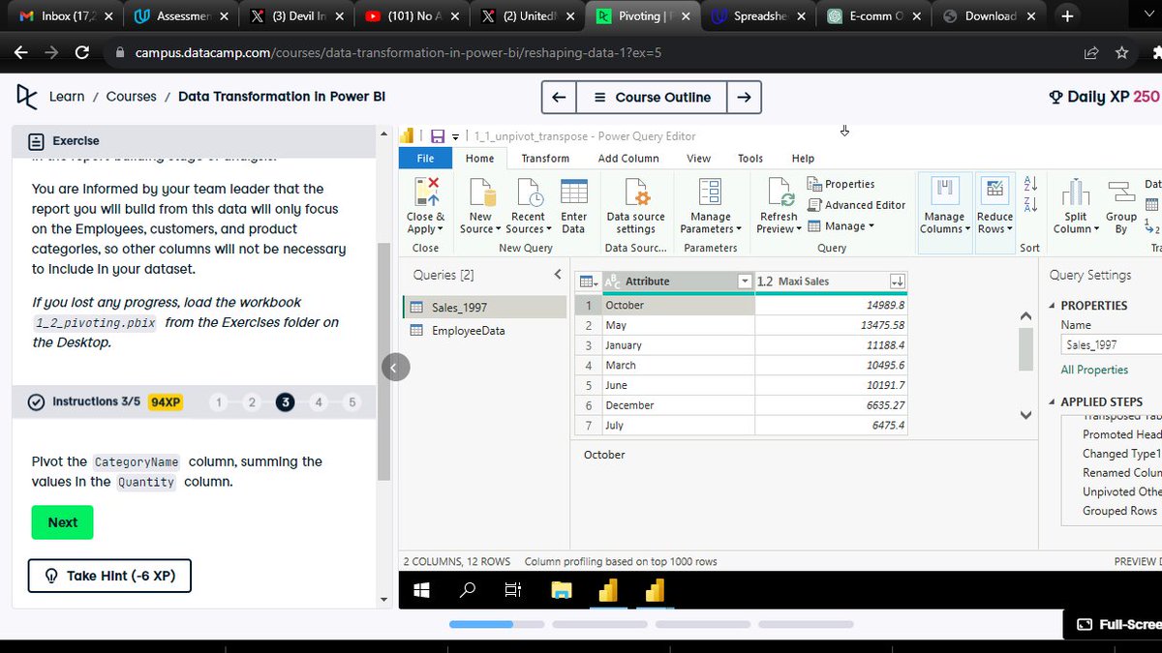The image size is (1162, 653).
Task: Open query Properties in the ribbon
Action: (841, 184)
